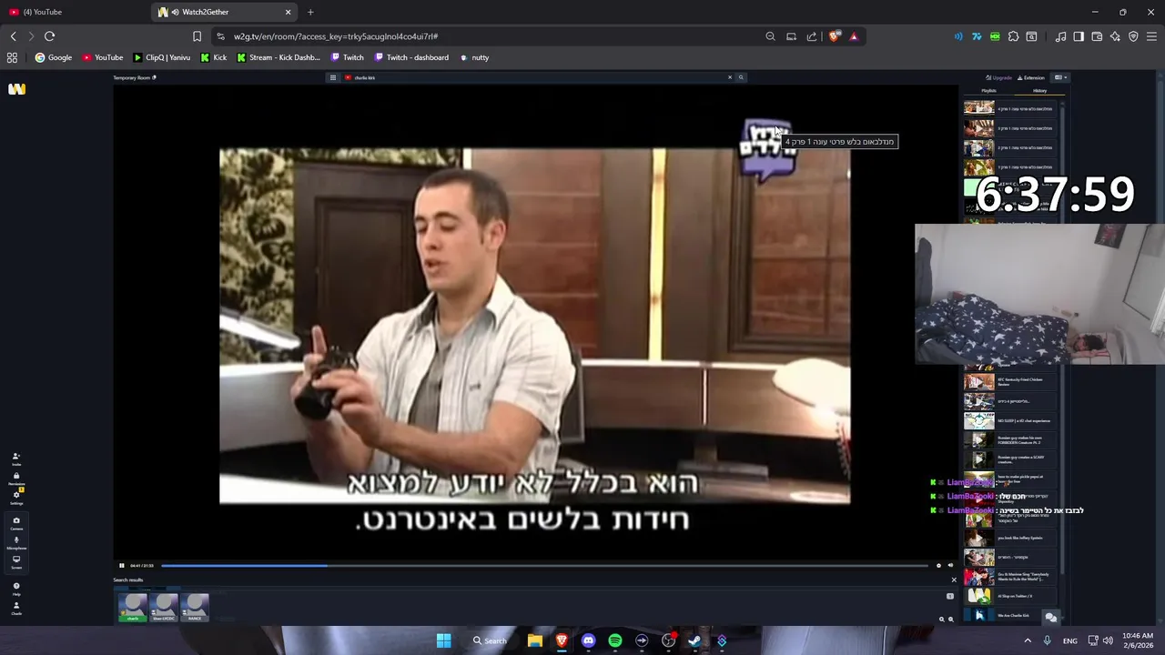1165x655 pixels.
Task: Open the Windows Start menu
Action: pyautogui.click(x=443, y=640)
